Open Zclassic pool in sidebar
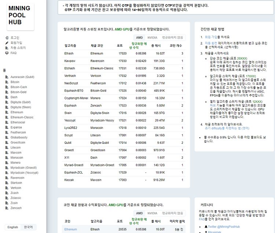The image size is (275, 233). [x=16, y=198]
